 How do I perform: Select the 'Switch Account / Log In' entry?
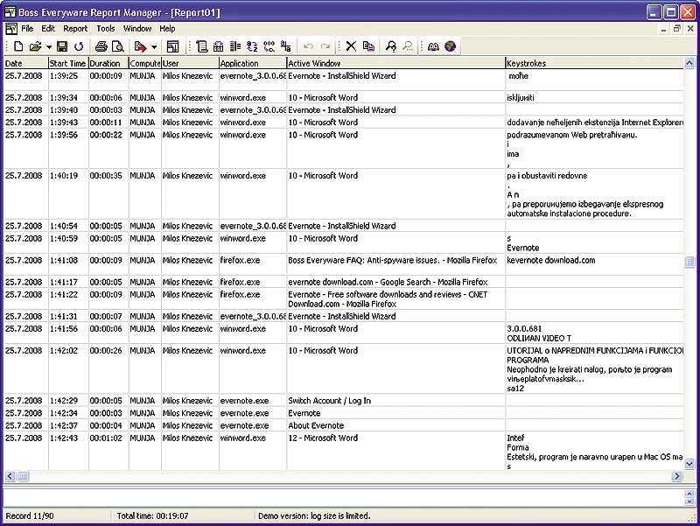pos(330,401)
